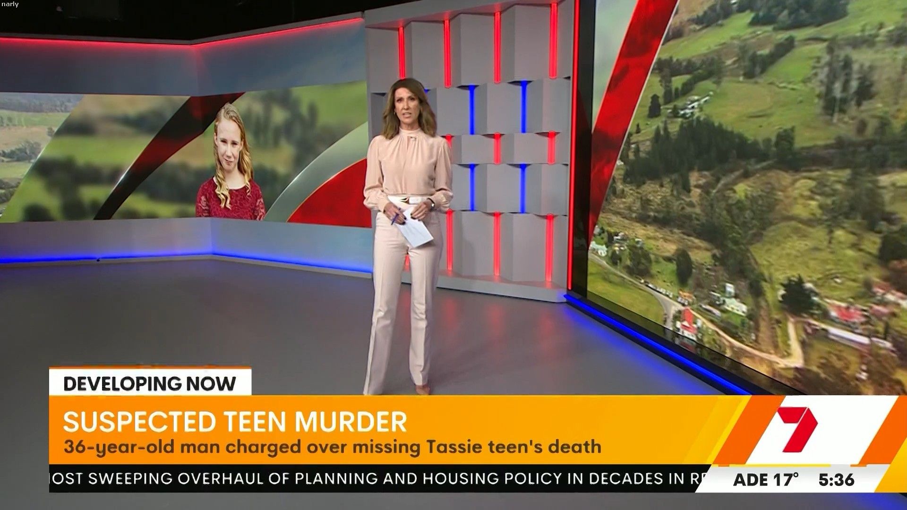The image size is (907, 510).
Task: Click the ADE 17° temperature readout
Action: click(765, 480)
